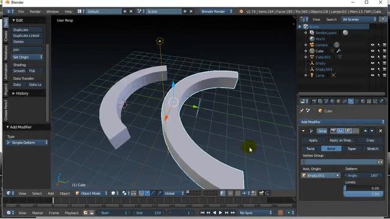Click the Modifiers wrench tab in Properties
The width and height of the screenshot is (390, 219).
pyautogui.click(x=351, y=102)
